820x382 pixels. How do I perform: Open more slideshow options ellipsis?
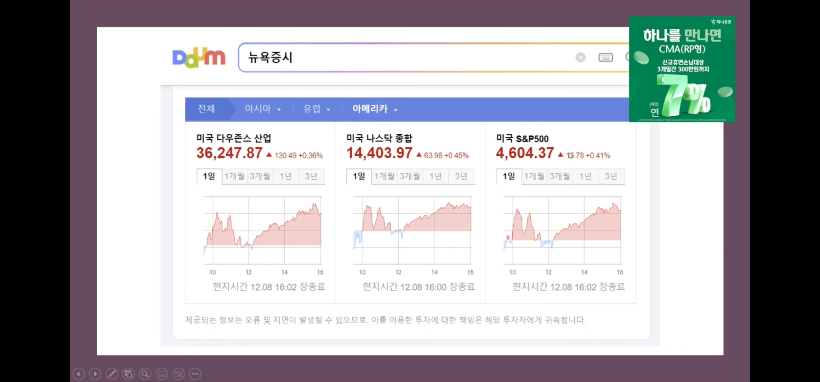click(x=195, y=374)
